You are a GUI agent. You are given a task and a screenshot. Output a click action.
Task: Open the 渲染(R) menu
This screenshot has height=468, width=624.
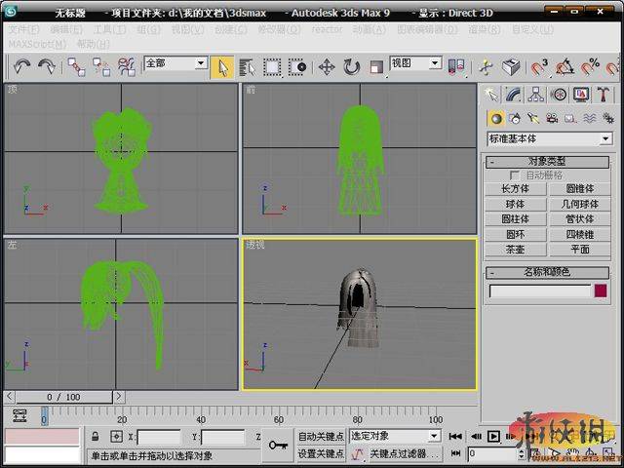(x=484, y=29)
